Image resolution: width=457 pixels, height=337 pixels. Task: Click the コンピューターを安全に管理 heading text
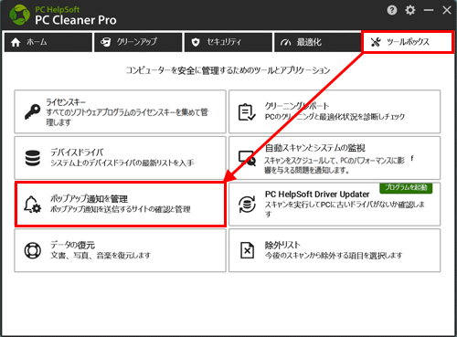(x=228, y=70)
